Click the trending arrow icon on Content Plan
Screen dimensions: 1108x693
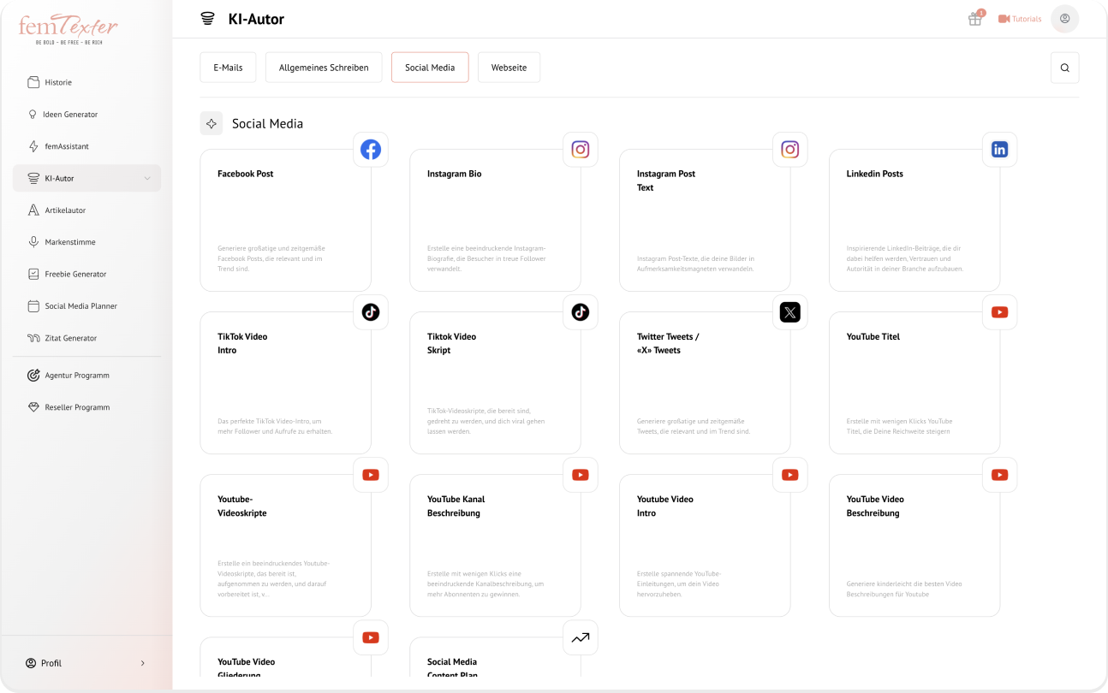coord(581,637)
